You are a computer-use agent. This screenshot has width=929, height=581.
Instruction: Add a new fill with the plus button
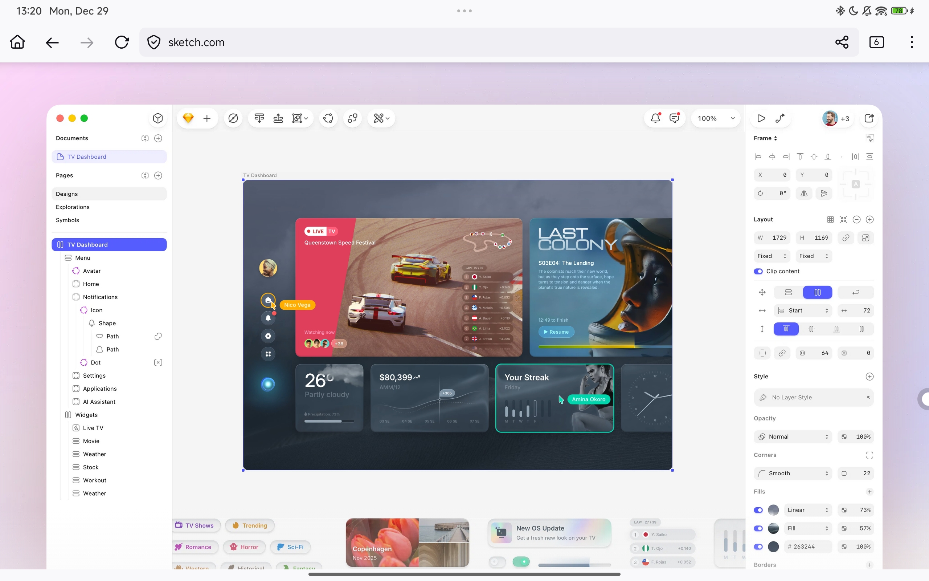pos(869,491)
